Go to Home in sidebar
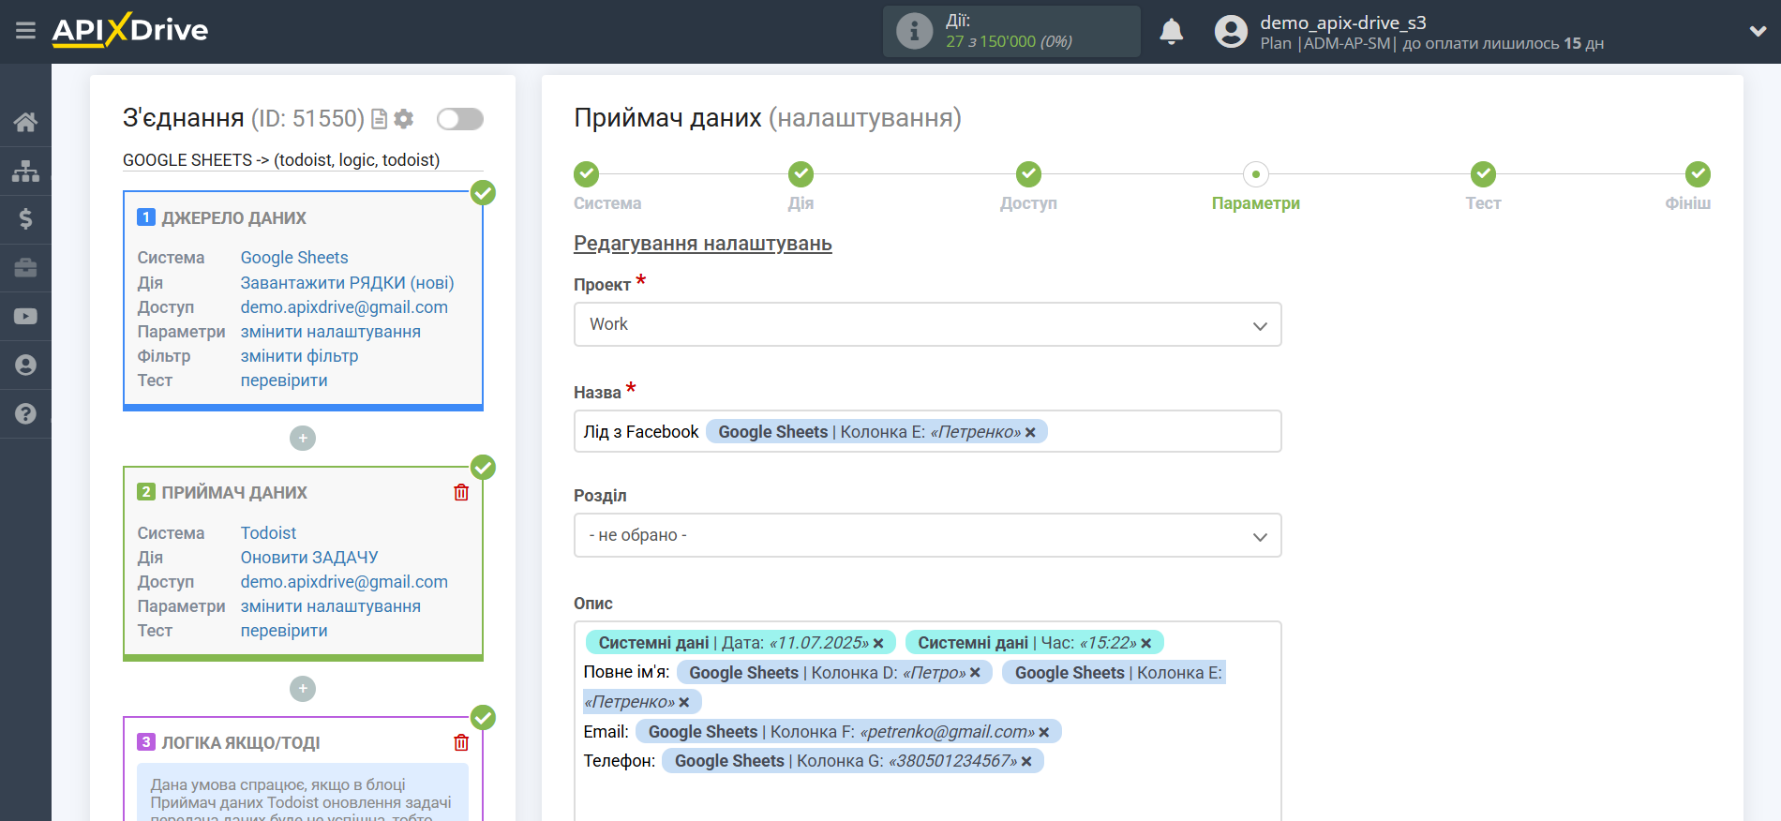 pyautogui.click(x=25, y=122)
